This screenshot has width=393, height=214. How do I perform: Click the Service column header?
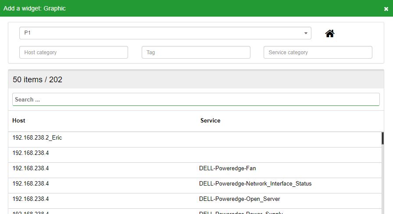click(x=210, y=120)
